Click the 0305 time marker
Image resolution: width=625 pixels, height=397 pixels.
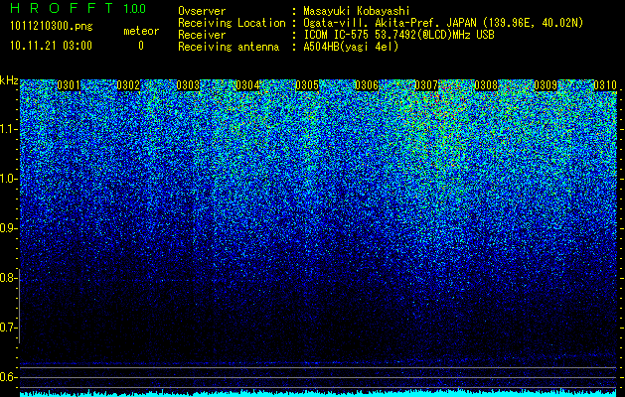(x=307, y=85)
